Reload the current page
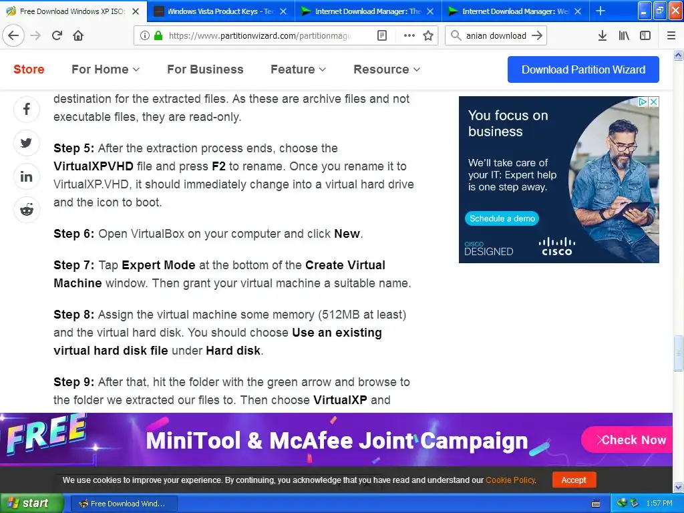The height and width of the screenshot is (513, 684). (x=57, y=35)
